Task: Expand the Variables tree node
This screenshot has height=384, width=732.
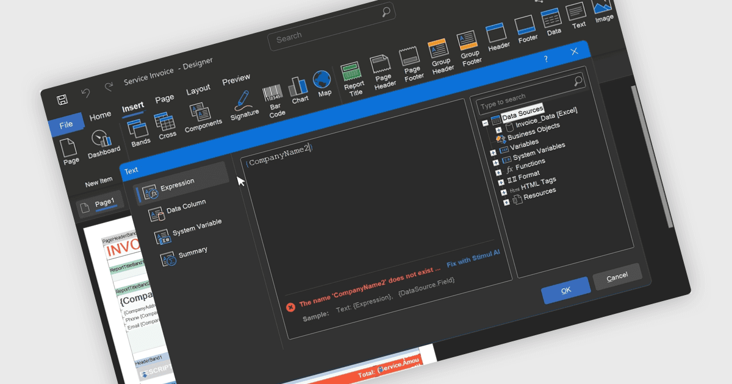Action: click(493, 152)
